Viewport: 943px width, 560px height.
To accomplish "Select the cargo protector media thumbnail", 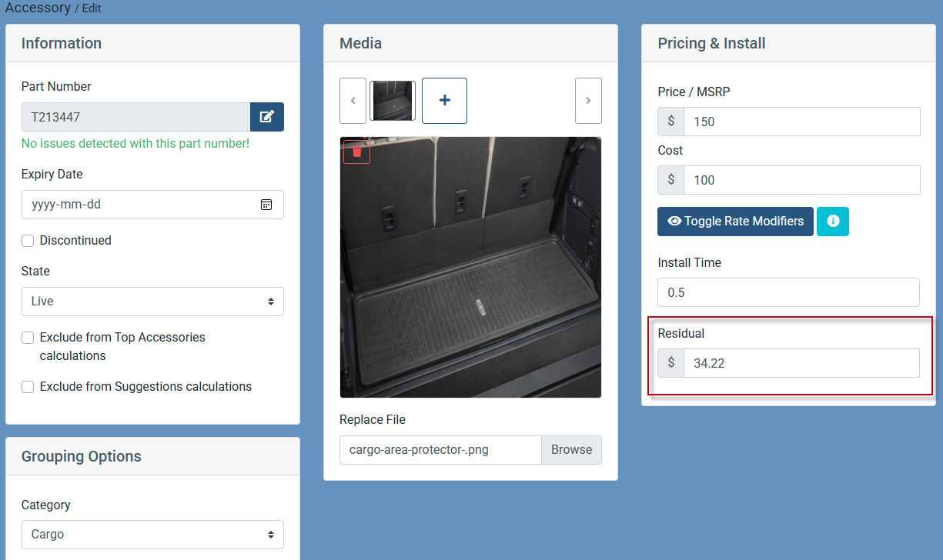I will coord(393,101).
